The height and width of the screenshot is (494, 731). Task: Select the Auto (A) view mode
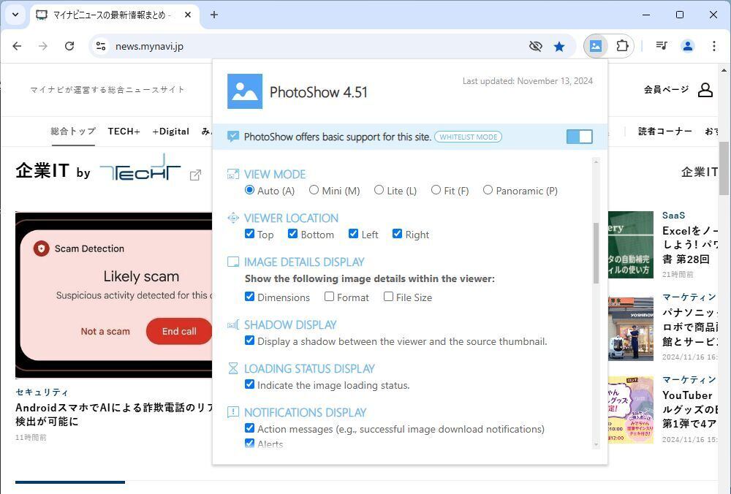(x=249, y=190)
